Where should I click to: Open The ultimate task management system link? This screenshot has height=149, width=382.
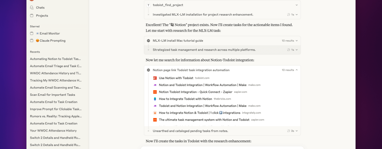pyautogui.click(x=204, y=120)
